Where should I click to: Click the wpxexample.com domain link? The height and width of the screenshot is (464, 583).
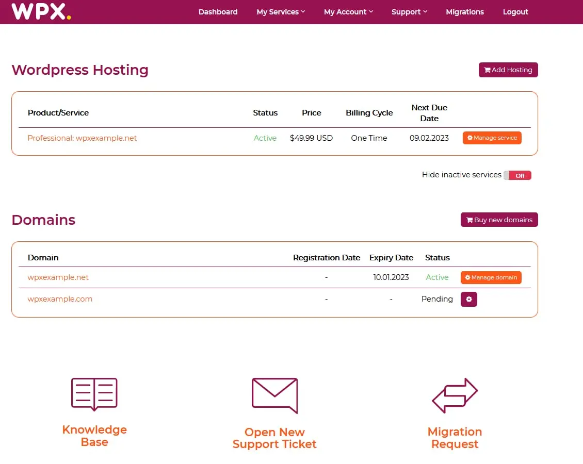coord(60,299)
